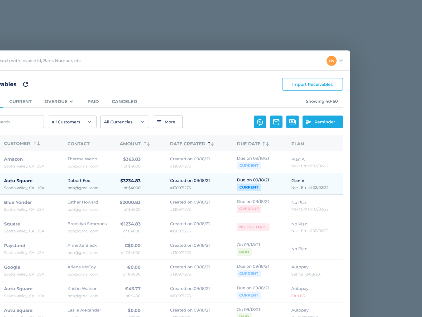Click the €1234.83 amount

(x=130, y=224)
